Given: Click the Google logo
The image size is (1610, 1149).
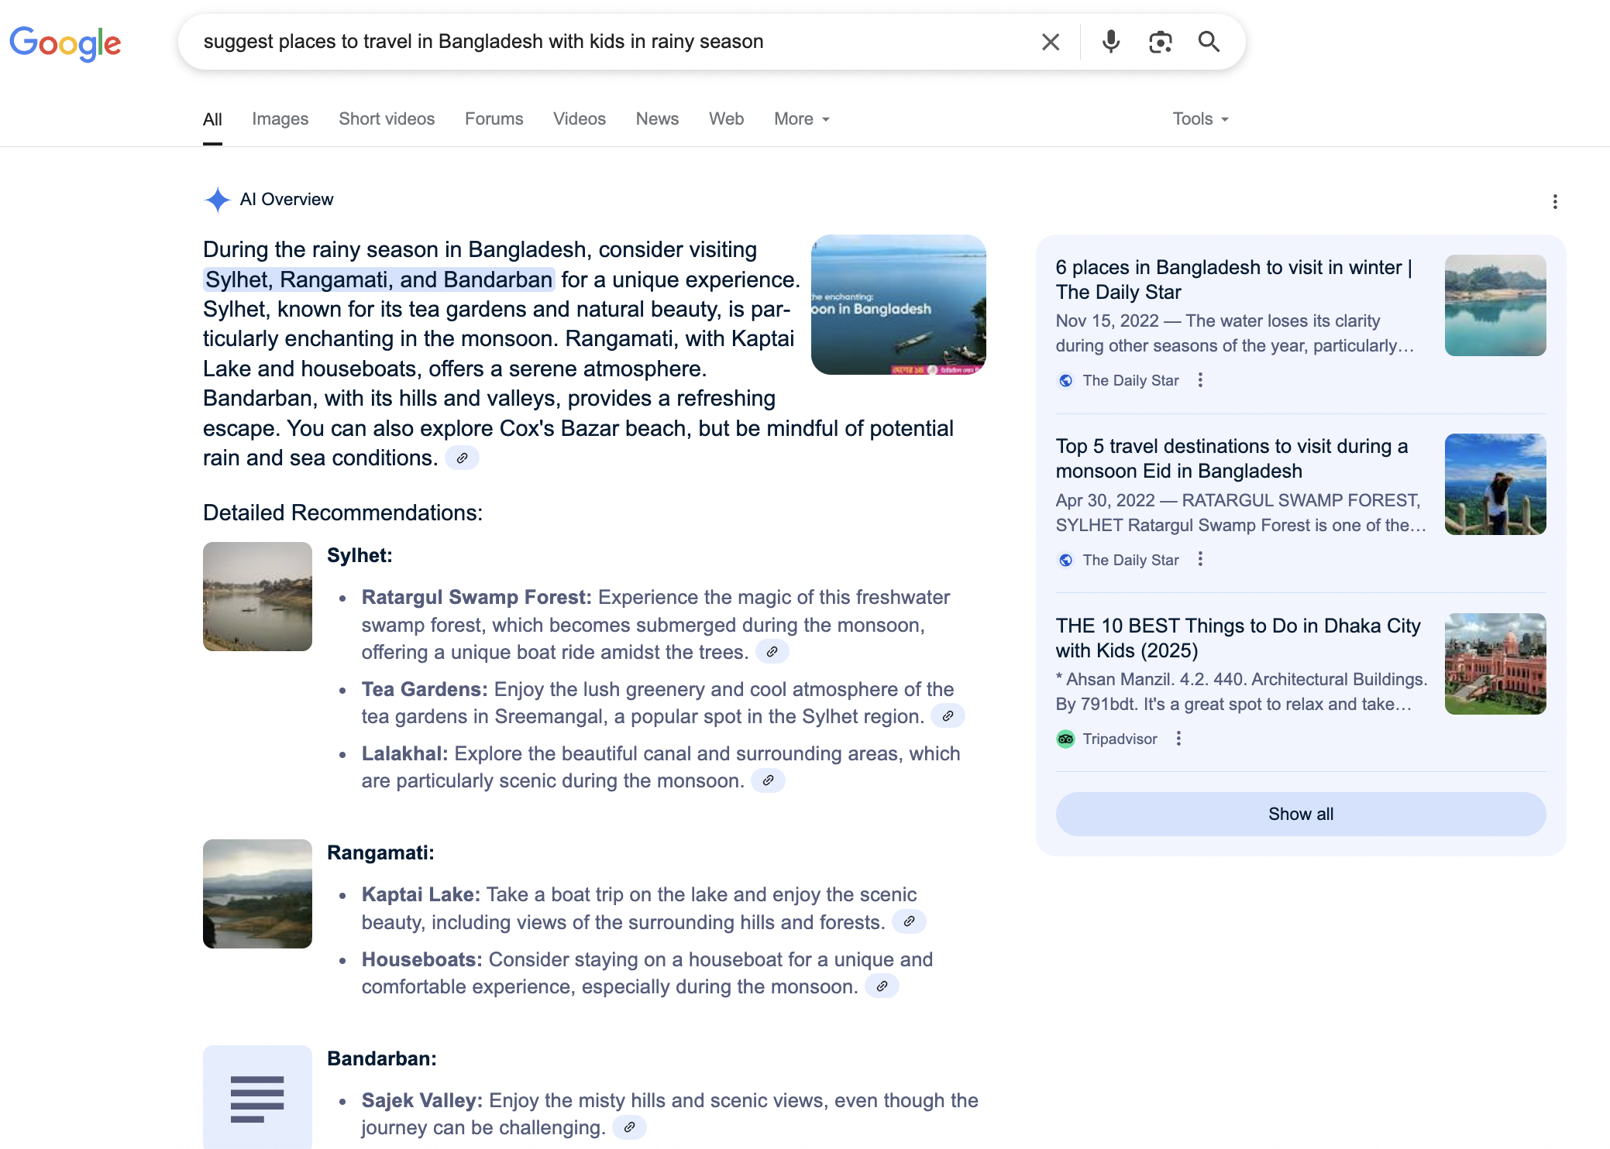Looking at the screenshot, I should [x=65, y=43].
